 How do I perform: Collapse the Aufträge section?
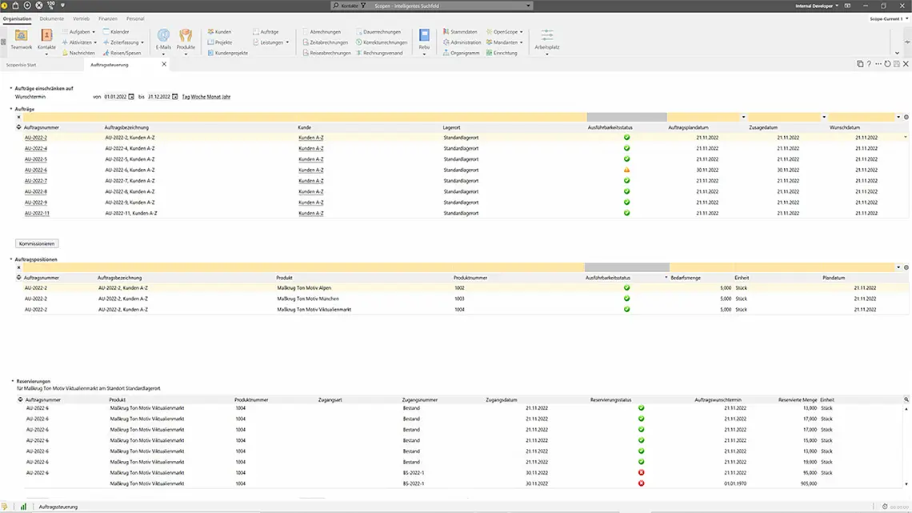[11, 109]
